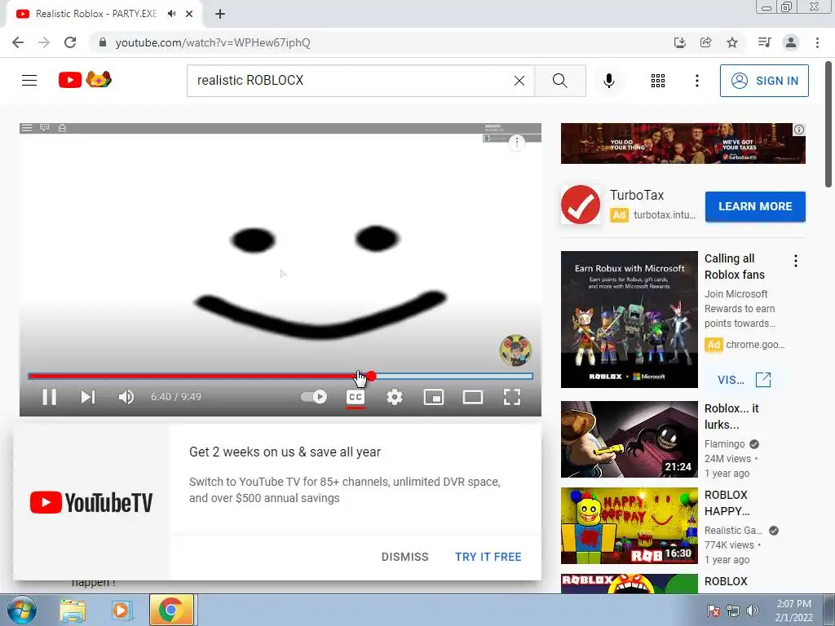Open media controls icon in Chrome toolbar
Viewport: 835px width, 626px height.
pos(764,42)
